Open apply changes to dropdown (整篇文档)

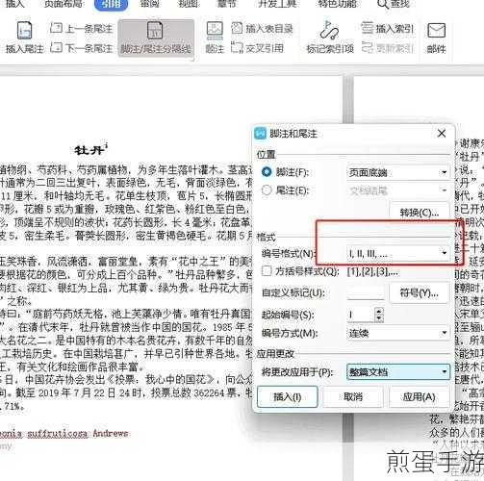(x=397, y=372)
